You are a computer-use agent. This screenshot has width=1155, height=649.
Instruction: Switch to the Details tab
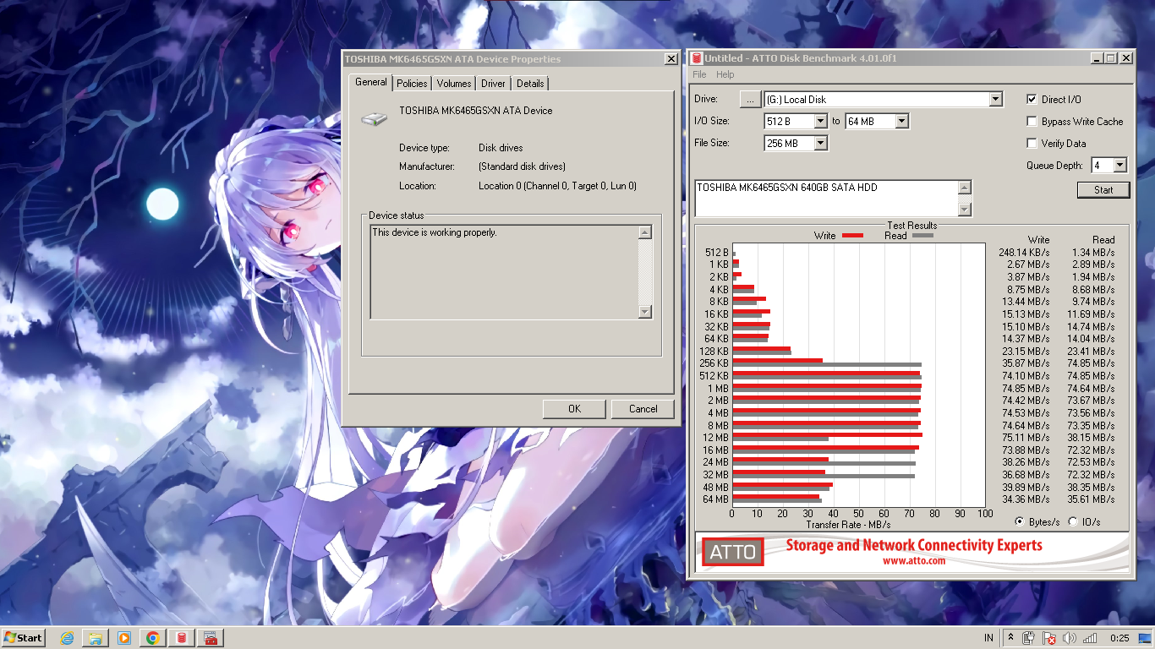coord(530,83)
